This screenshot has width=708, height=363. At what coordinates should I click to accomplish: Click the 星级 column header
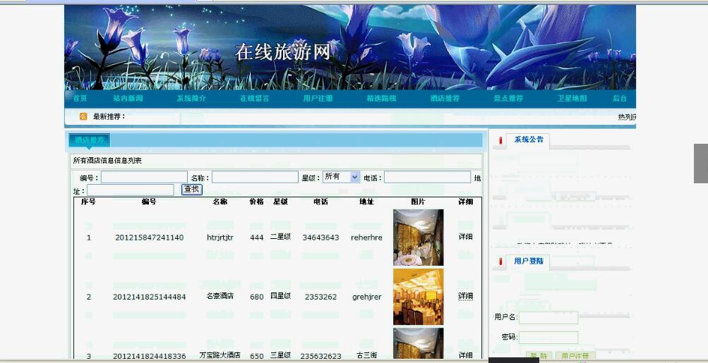[x=280, y=202]
